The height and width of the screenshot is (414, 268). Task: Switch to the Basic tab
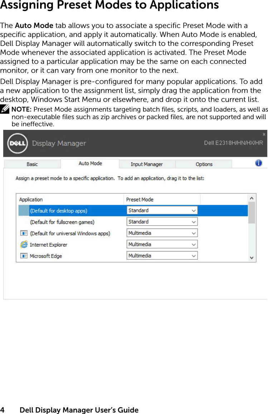point(32,164)
